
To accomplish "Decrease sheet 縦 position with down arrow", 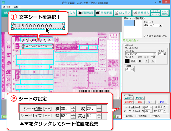I will [x=165, y=108].
